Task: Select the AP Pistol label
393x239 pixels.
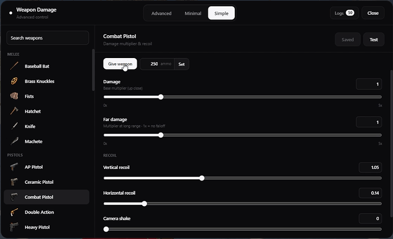Action: (x=34, y=167)
